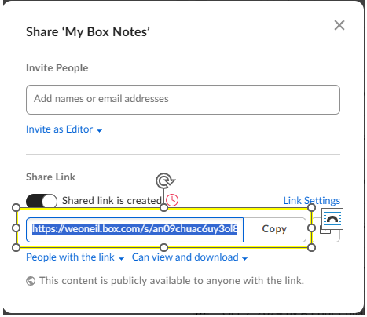
Task: Close the Share 'My Box Notes' dialog
Action: (339, 25)
